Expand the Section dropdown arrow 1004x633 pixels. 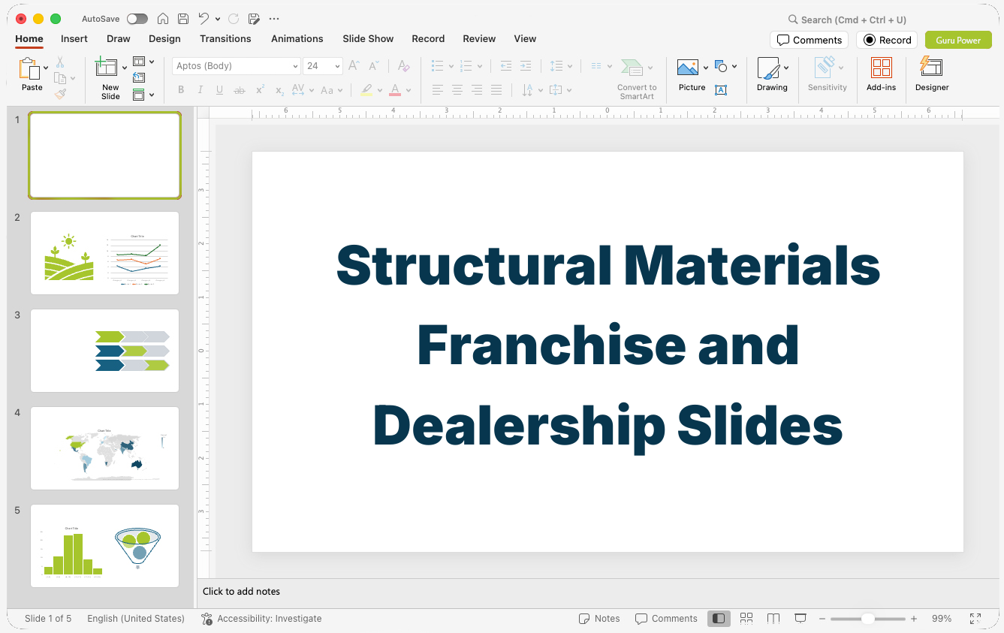[x=152, y=95]
